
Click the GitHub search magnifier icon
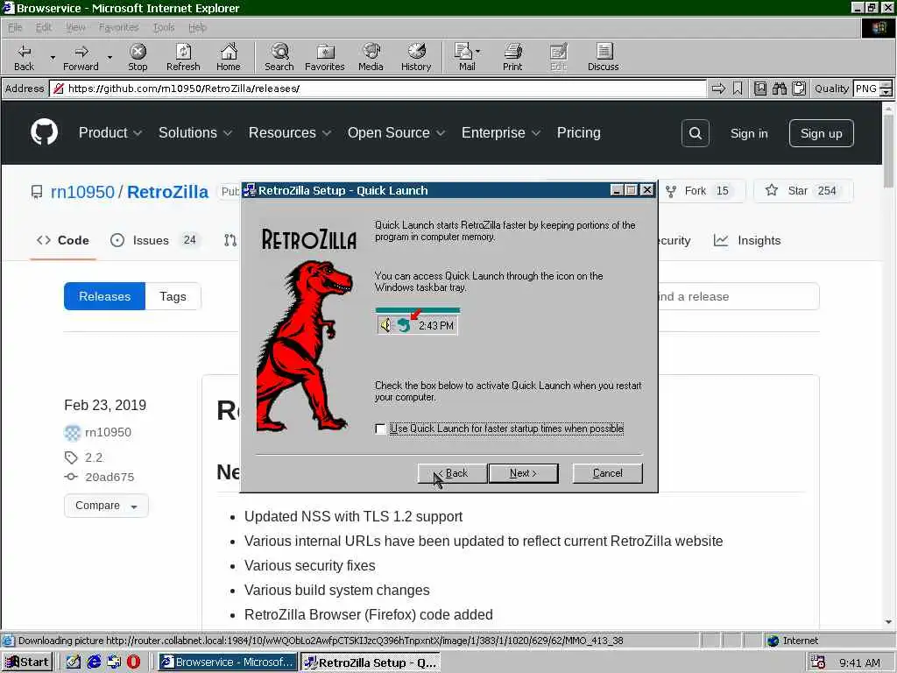(x=695, y=133)
